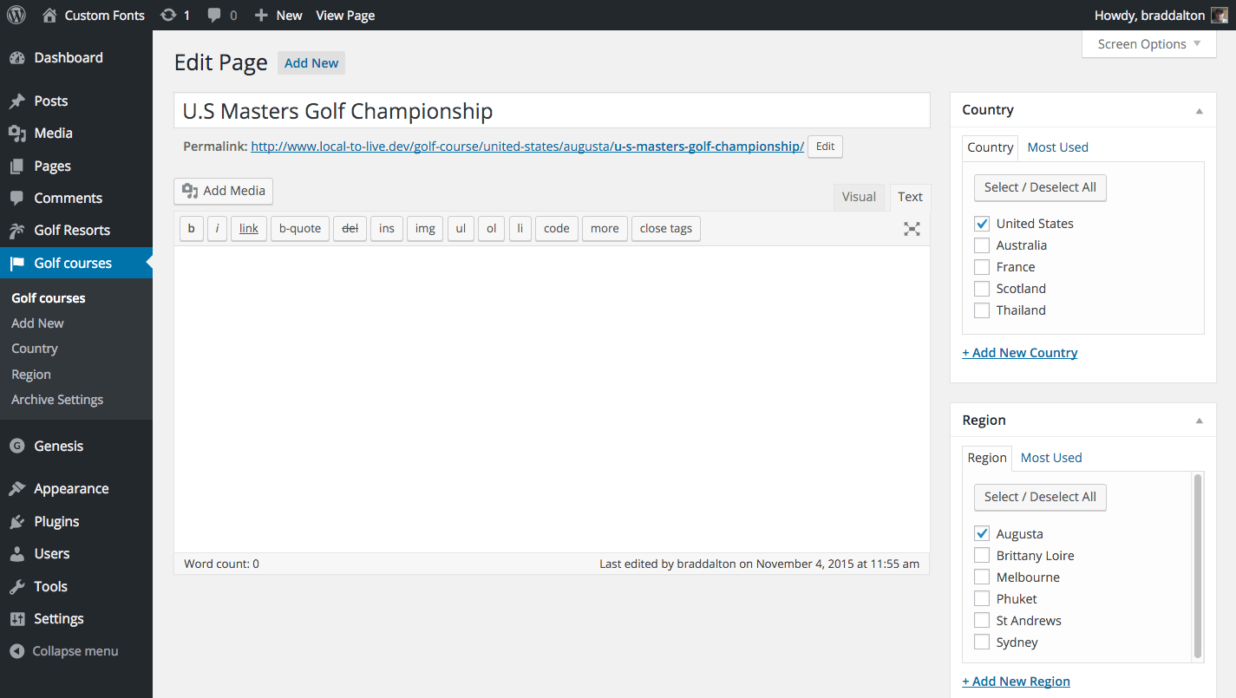1236x698 pixels.
Task: Click the home icon beside Custom Fonts
Action: click(x=49, y=15)
